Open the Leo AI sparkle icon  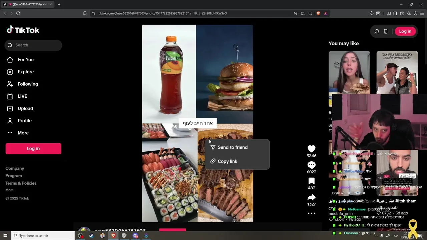point(409,13)
